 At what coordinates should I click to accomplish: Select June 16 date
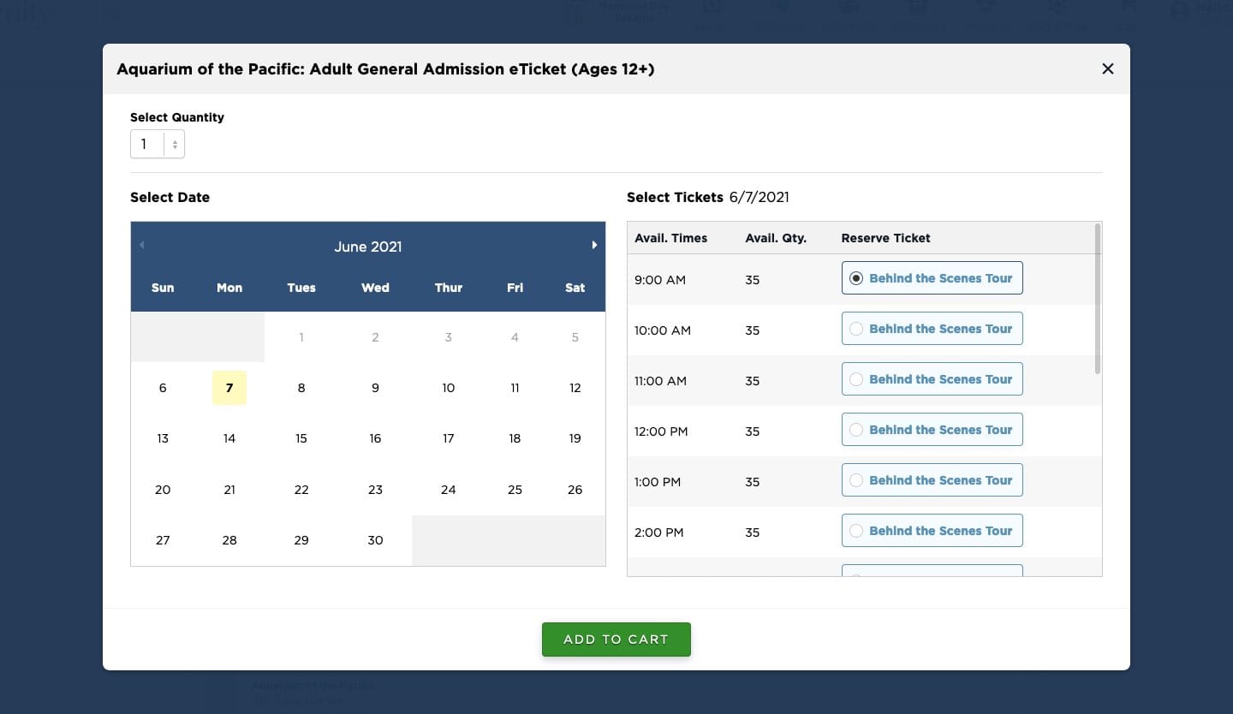tap(375, 438)
